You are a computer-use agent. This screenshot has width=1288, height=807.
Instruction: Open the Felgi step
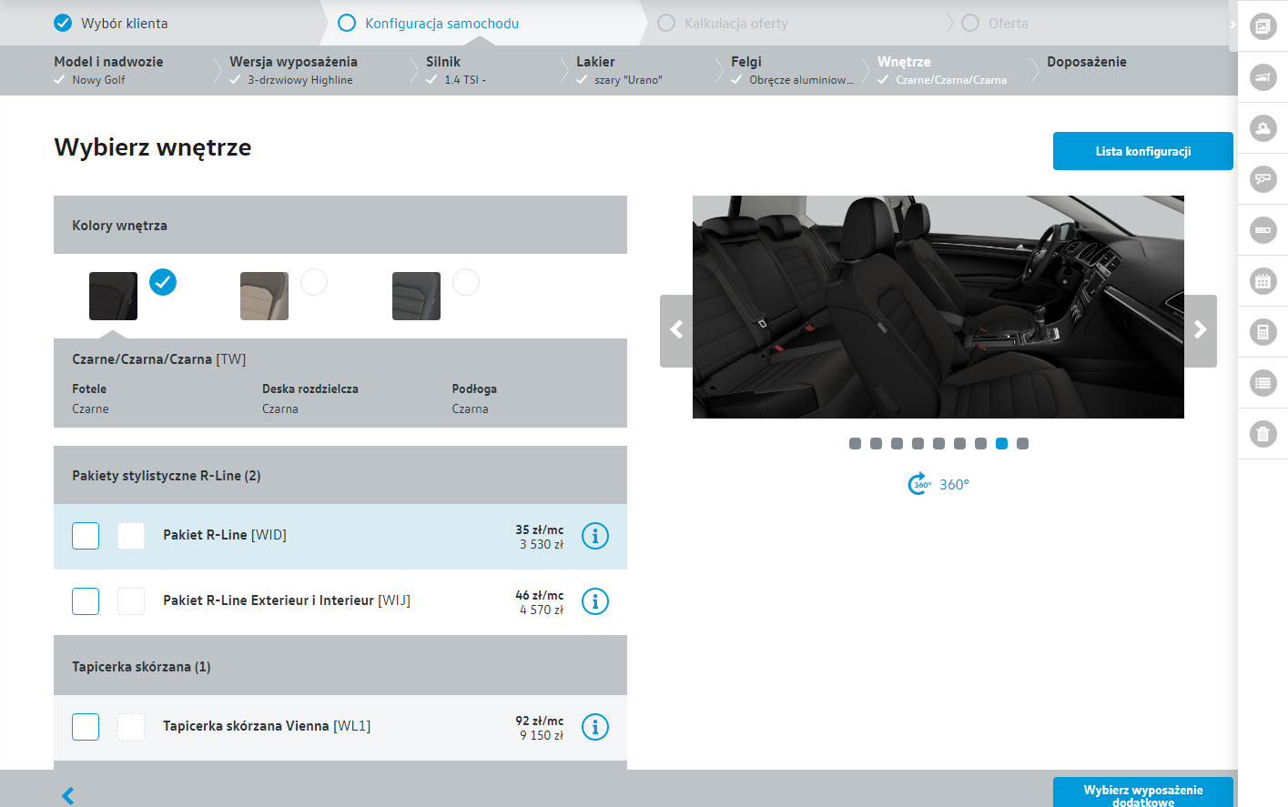coord(792,70)
